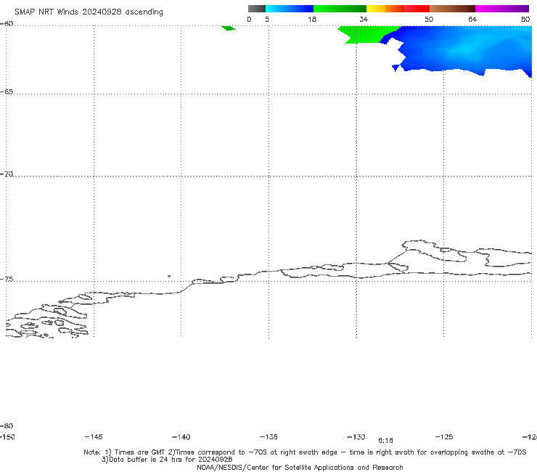Click the color bar label '34'
The image size is (537, 472).
pos(364,19)
